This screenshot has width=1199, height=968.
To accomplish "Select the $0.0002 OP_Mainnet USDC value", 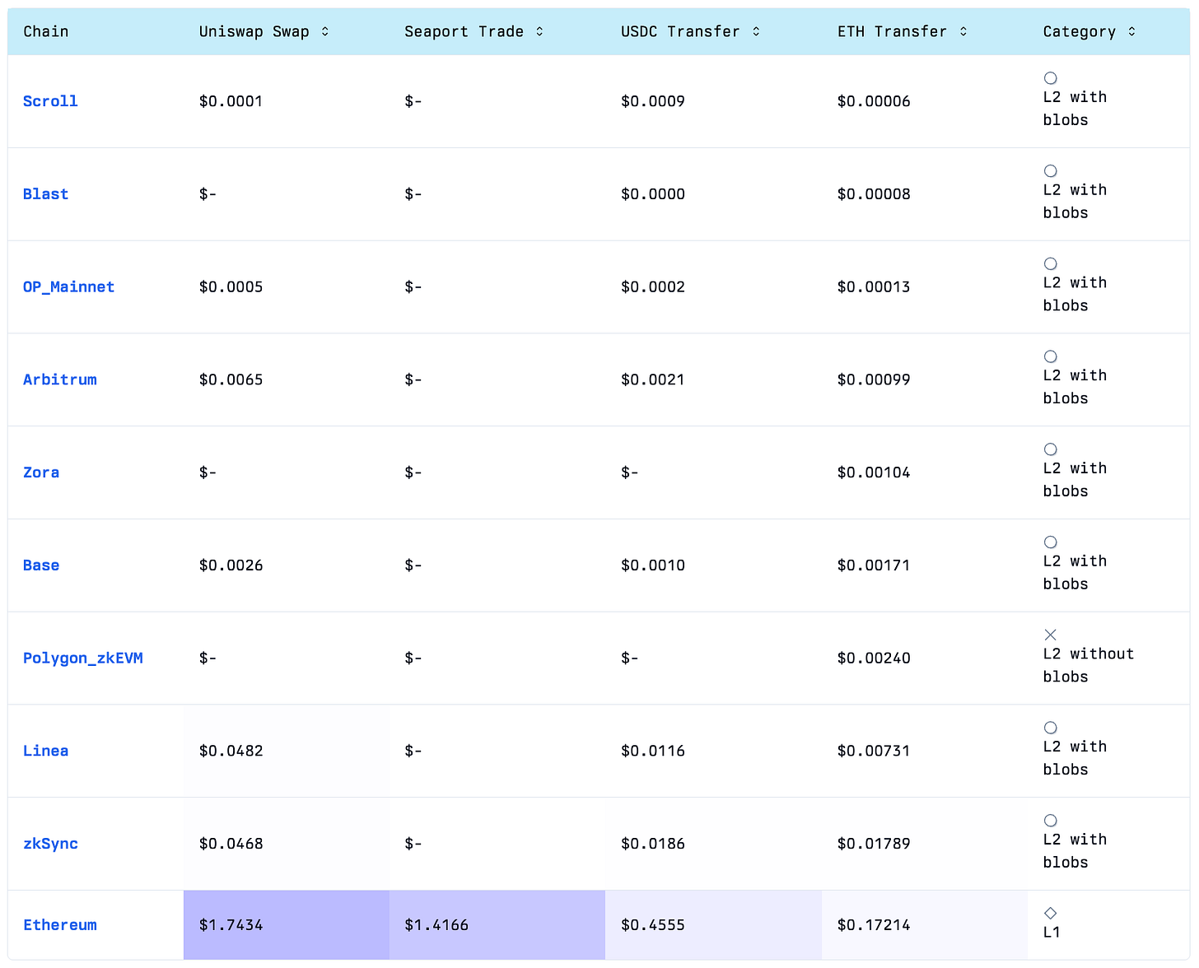I will (x=653, y=287).
